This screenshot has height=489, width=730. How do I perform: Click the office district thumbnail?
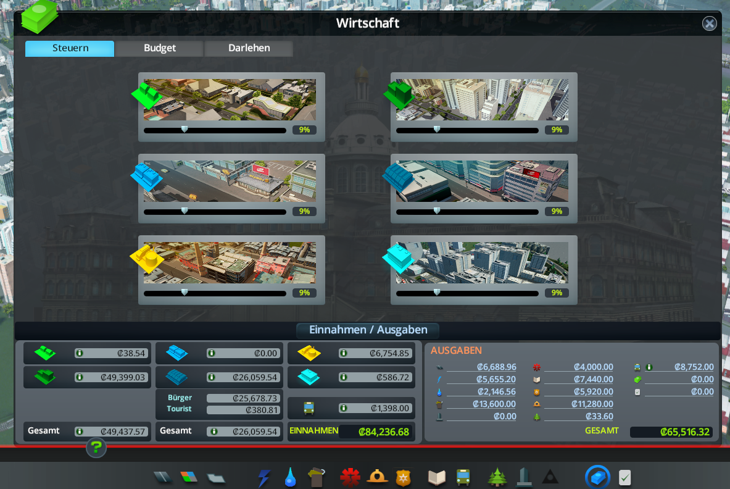482,262
